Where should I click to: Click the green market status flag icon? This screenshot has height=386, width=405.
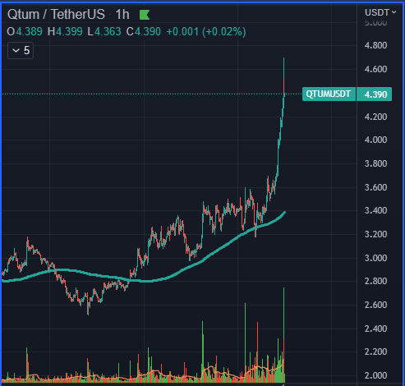click(x=145, y=15)
